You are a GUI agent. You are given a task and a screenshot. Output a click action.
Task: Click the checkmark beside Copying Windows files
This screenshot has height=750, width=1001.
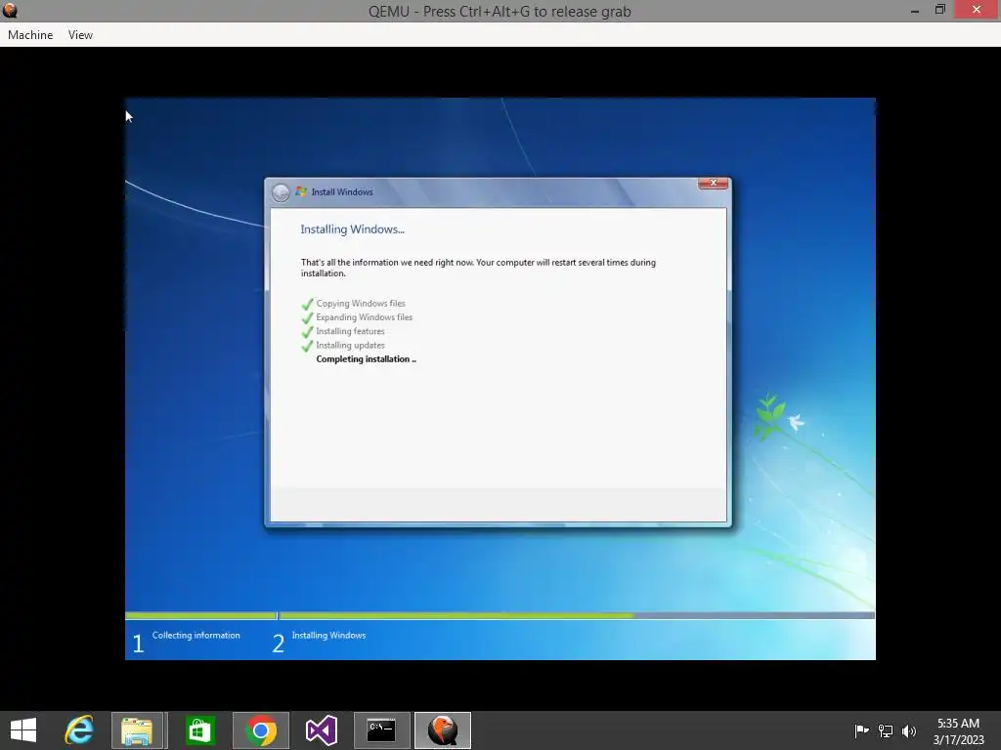tap(307, 304)
